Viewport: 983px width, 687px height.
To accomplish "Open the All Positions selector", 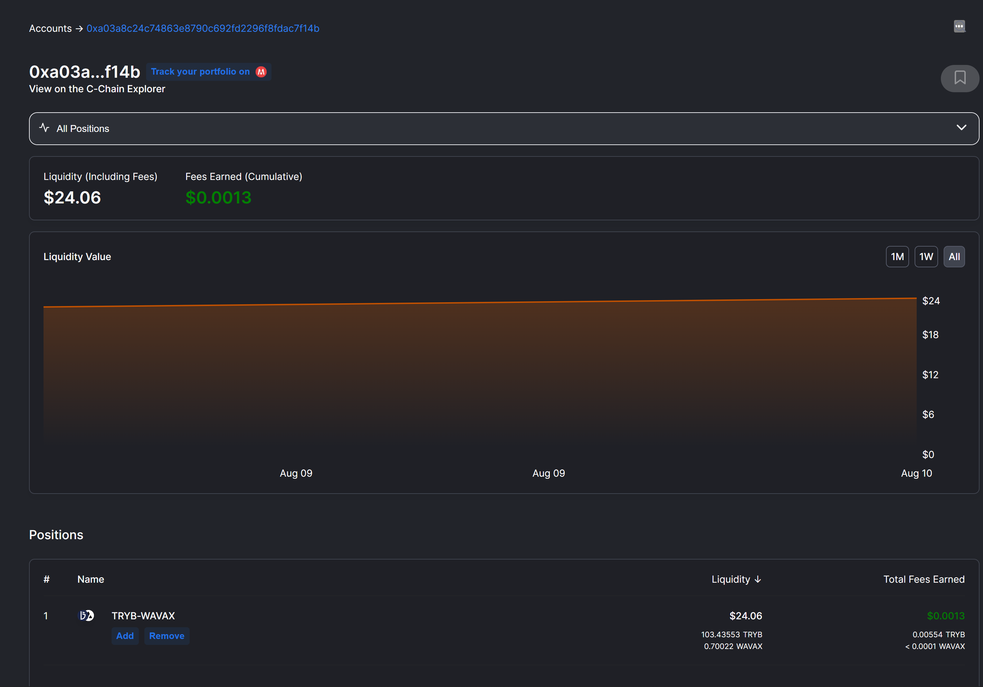I will (x=504, y=128).
